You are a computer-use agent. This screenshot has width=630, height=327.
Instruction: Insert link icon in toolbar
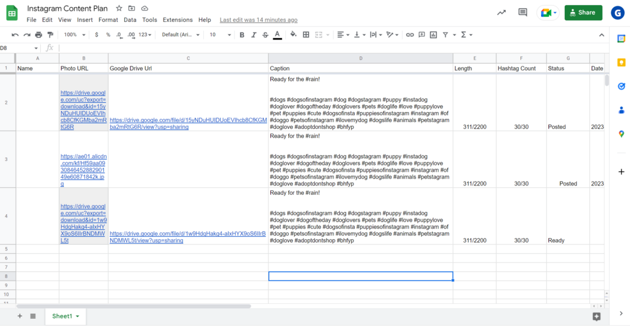pyautogui.click(x=409, y=35)
